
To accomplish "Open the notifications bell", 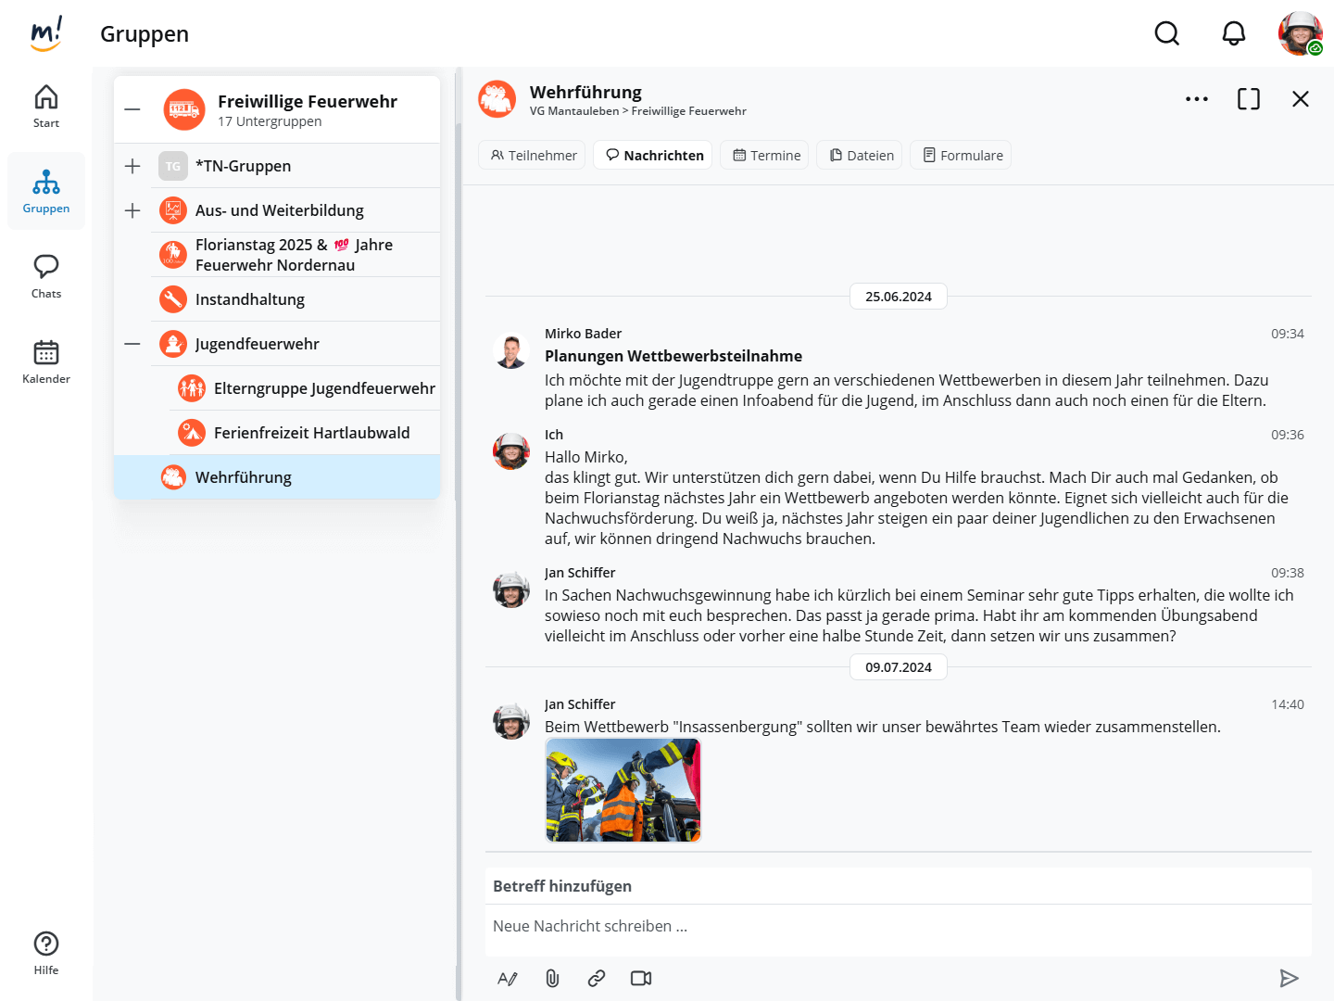I will (x=1234, y=33).
